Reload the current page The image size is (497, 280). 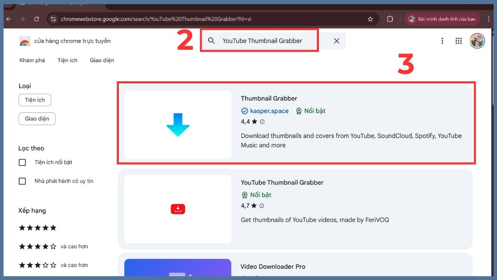(x=36, y=19)
